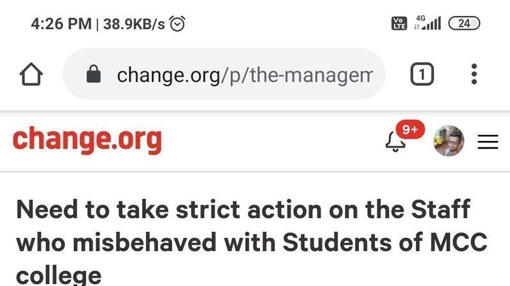The height and width of the screenshot is (286, 510).
Task: Go to the change.org logo homepage link
Action: click(x=87, y=140)
